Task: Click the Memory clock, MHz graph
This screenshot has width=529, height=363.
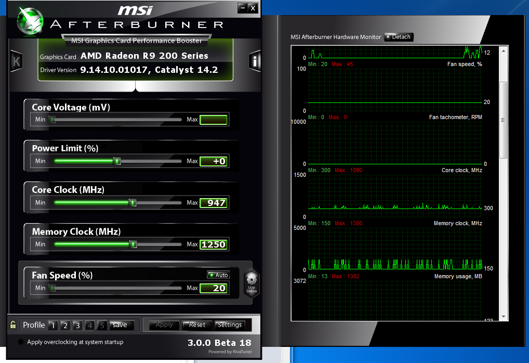Action: tap(395, 249)
